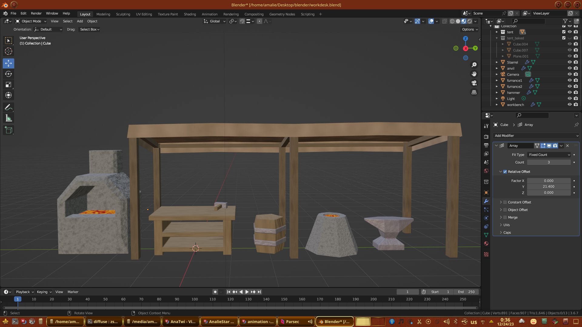This screenshot has width=582, height=327.
Task: Open the viewport Options button
Action: 470,29
